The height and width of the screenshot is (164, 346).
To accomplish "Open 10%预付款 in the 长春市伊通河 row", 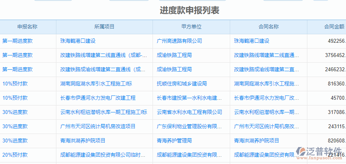I will 15,98.
